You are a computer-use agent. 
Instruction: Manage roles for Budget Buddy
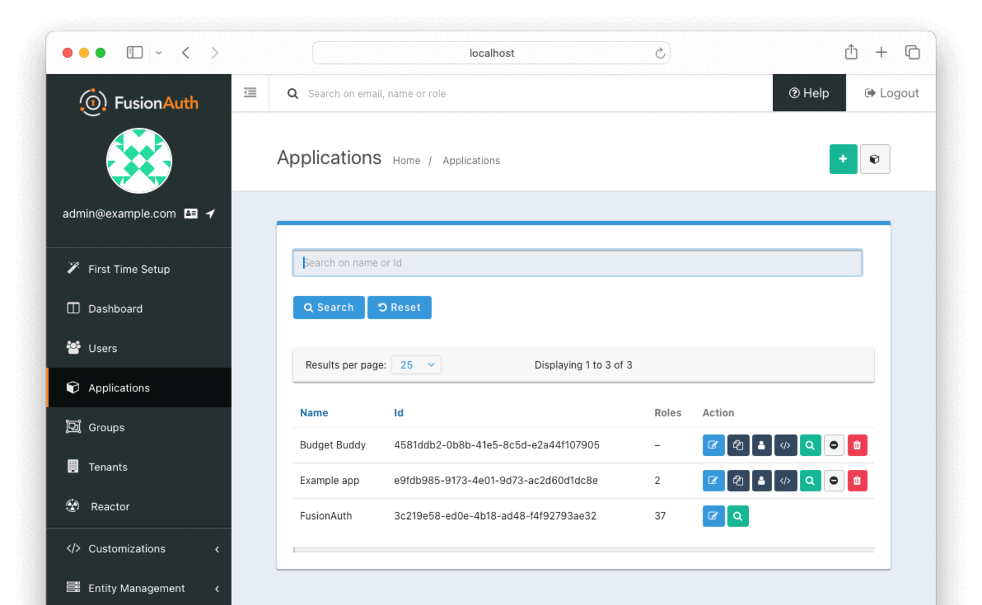[x=762, y=445]
